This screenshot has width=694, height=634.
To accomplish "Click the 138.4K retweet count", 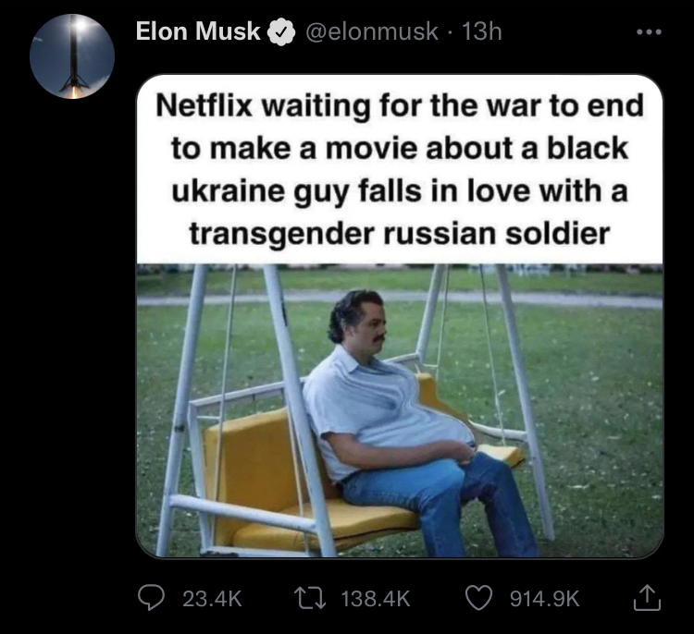I will point(376,599).
